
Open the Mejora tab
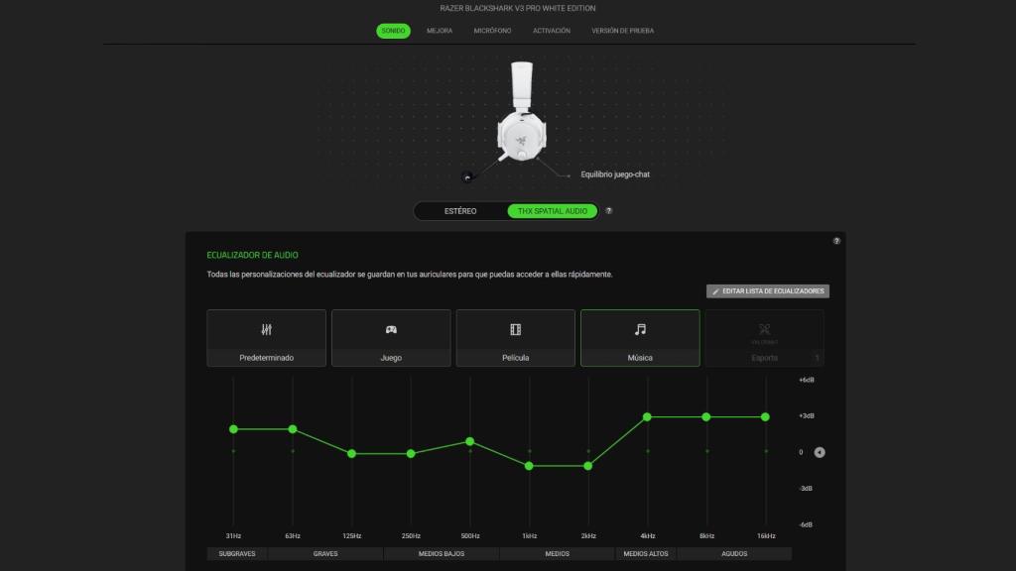pyautogui.click(x=440, y=31)
